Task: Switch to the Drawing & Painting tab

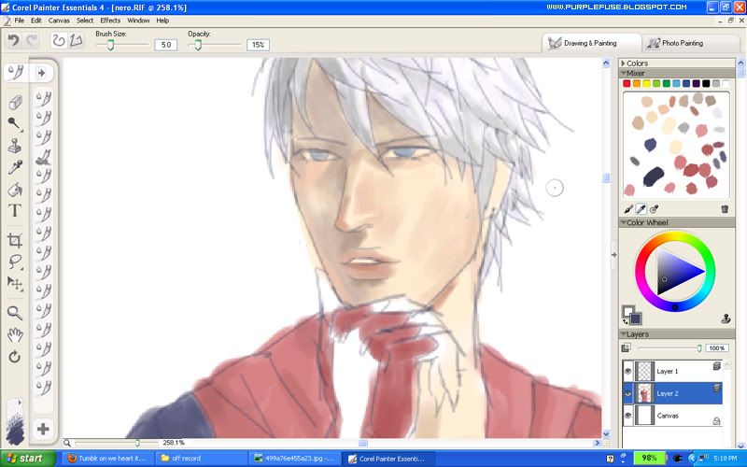Action: click(591, 43)
